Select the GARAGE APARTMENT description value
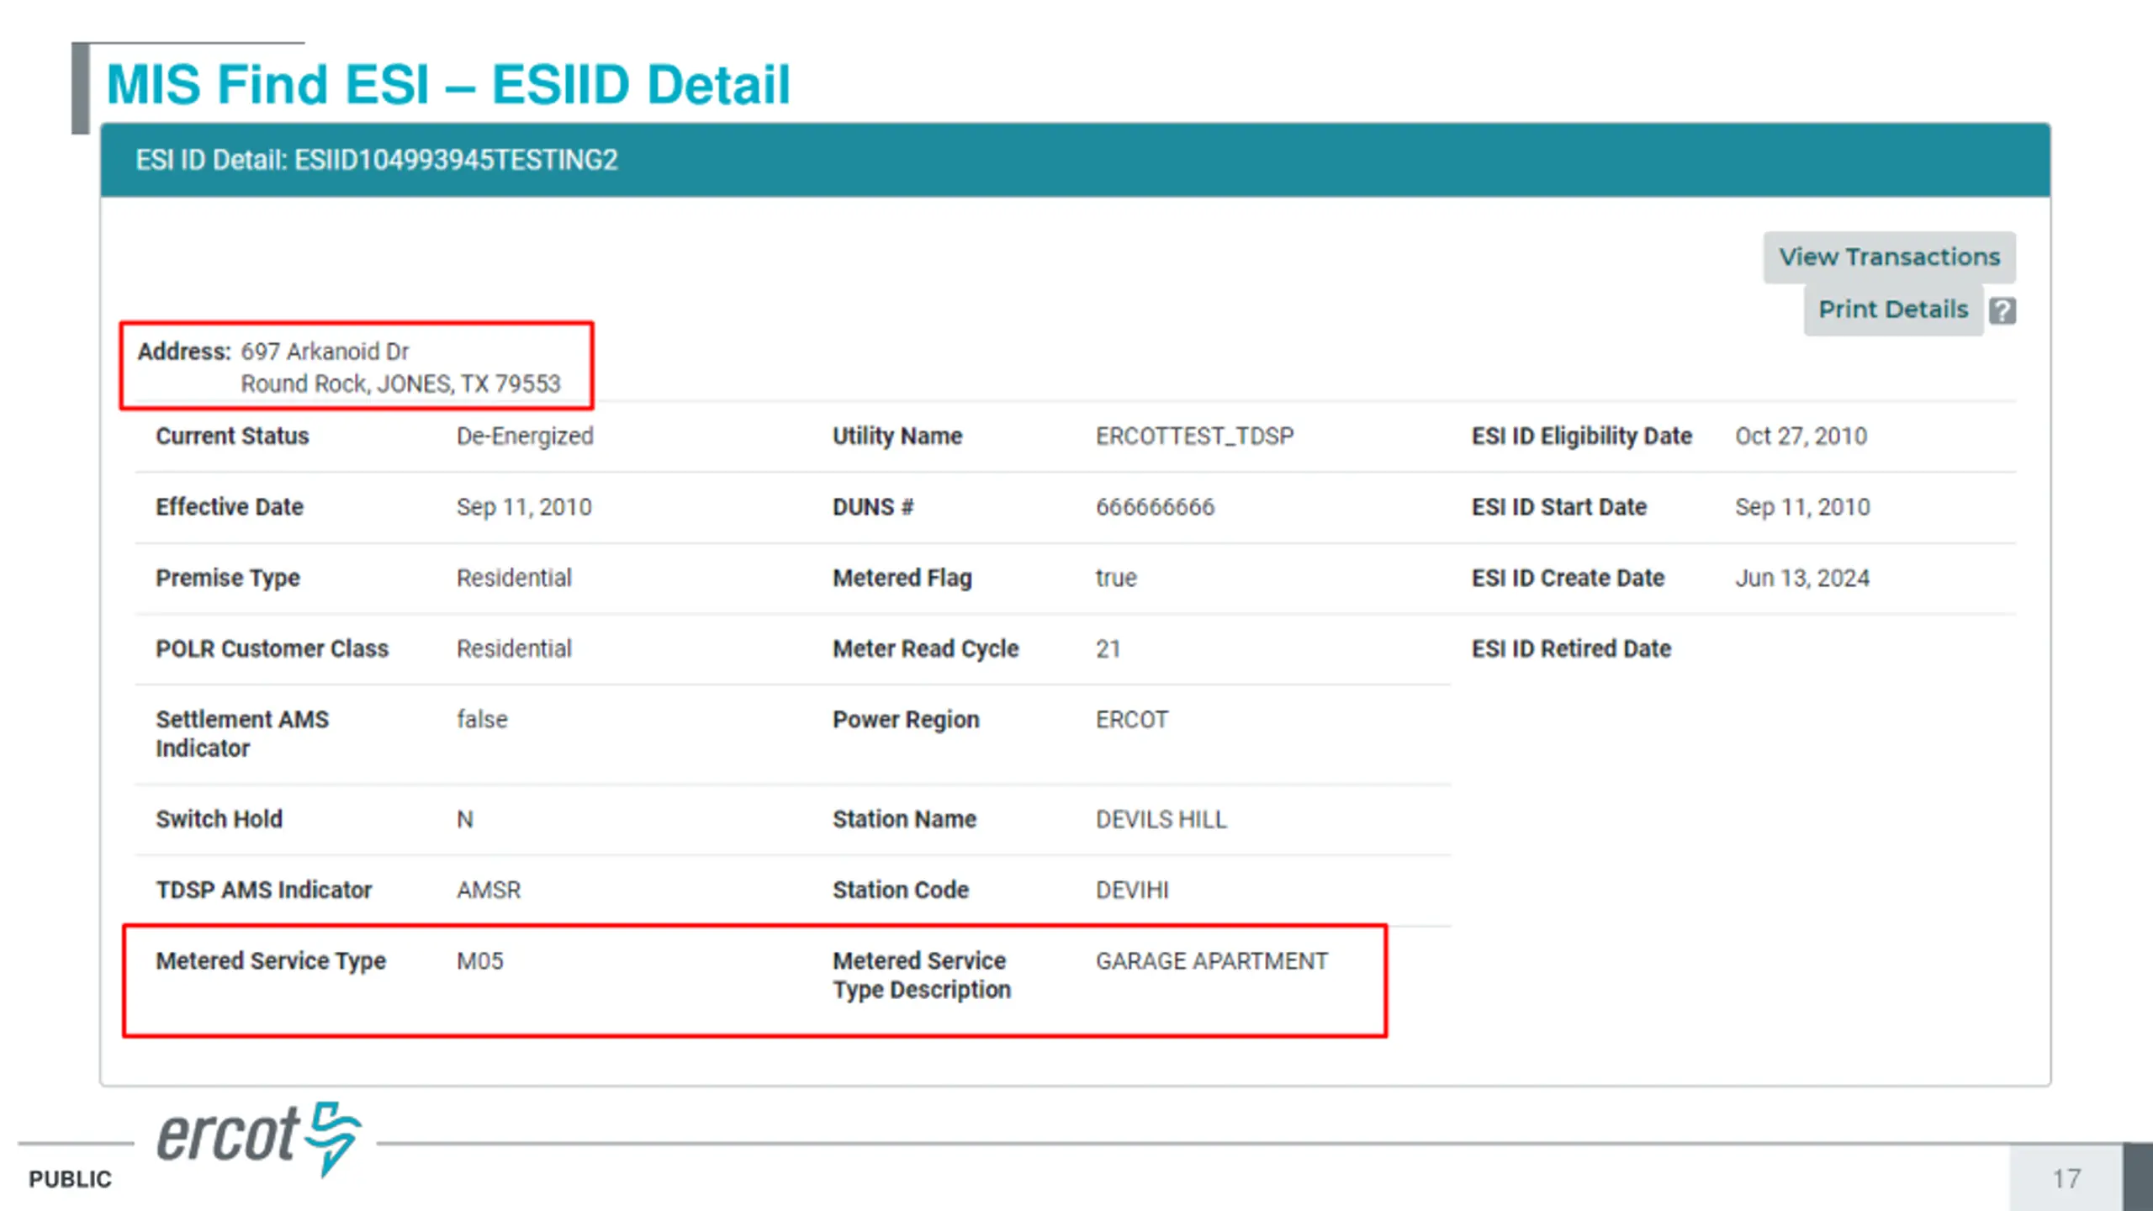The image size is (2153, 1211). click(1212, 961)
